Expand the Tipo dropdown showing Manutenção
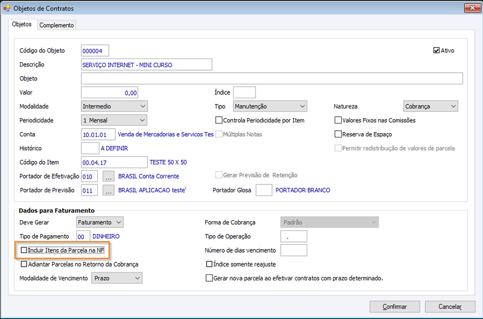The width and height of the screenshot is (483, 319). (270, 106)
